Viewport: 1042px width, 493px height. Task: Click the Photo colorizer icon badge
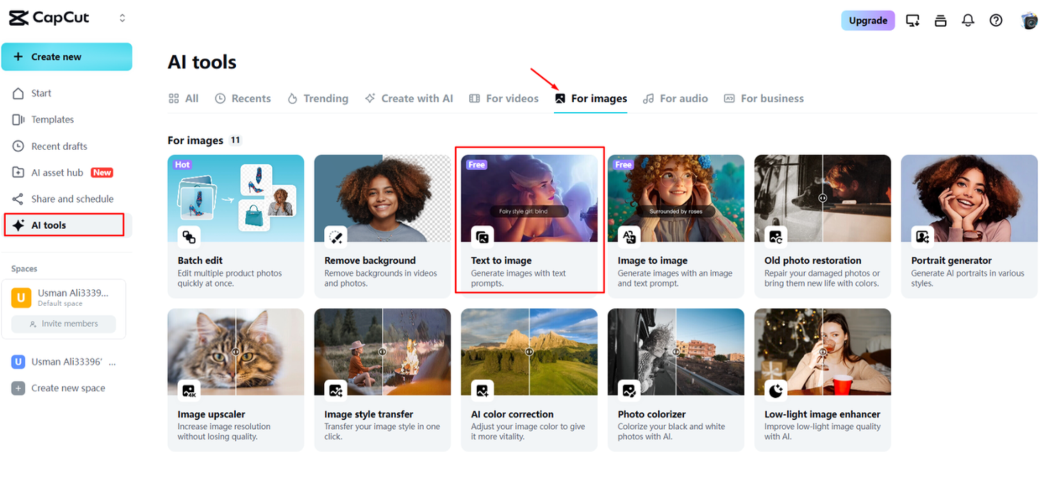click(x=629, y=391)
